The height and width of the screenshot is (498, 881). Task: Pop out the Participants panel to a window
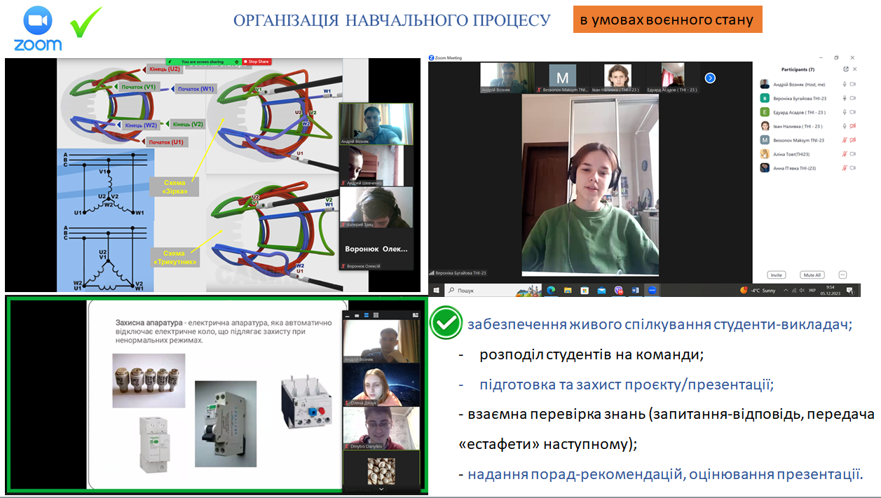845,69
